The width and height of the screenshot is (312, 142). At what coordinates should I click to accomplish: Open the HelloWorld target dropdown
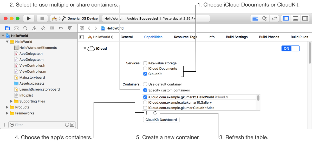(101, 37)
